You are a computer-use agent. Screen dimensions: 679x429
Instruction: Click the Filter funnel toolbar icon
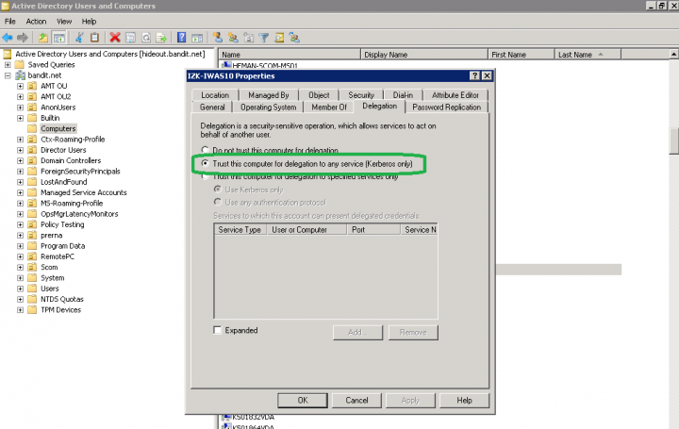[x=264, y=38]
